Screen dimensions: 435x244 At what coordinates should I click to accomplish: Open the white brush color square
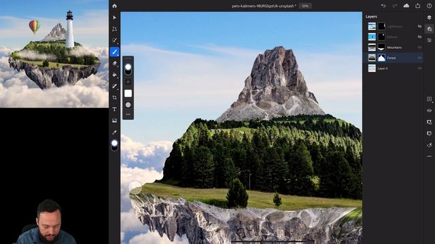coord(128,94)
